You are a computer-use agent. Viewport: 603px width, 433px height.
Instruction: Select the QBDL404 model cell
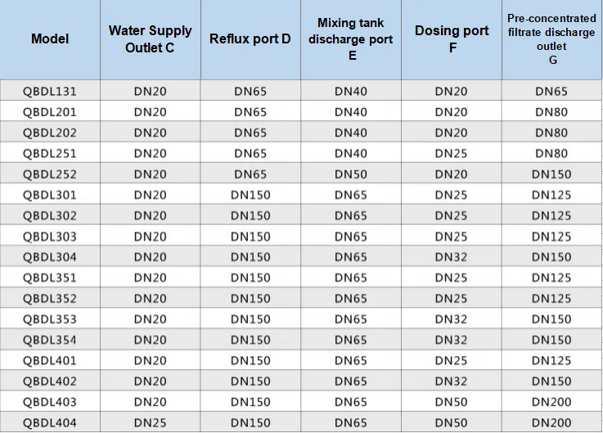50,422
